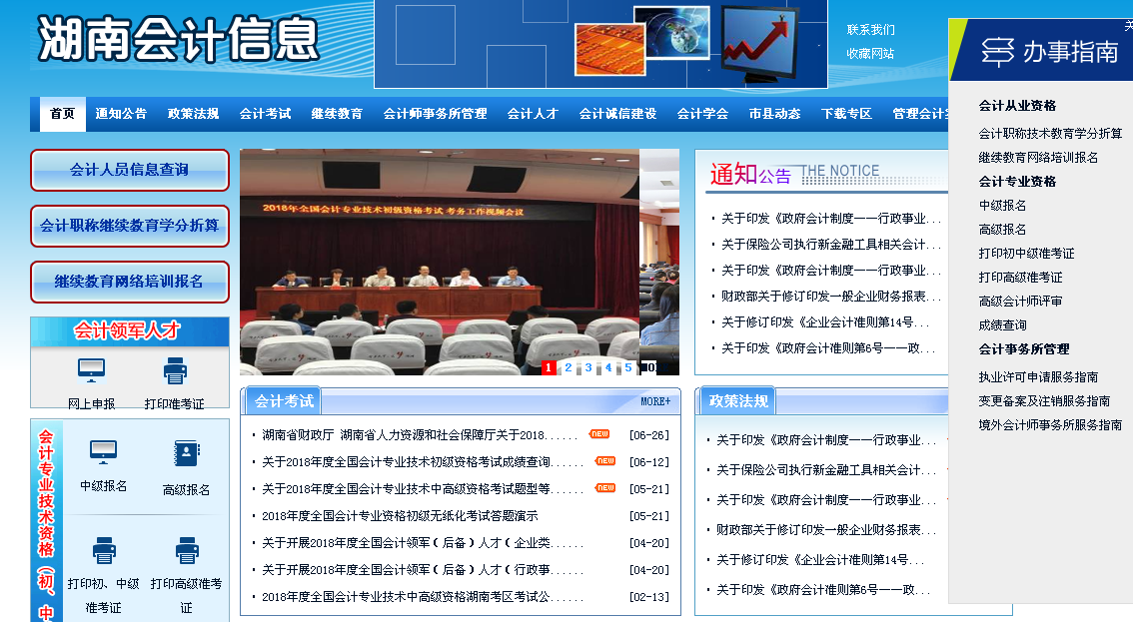Click the 收藏网站 link
The width and height of the screenshot is (1133, 622).
coord(870,54)
